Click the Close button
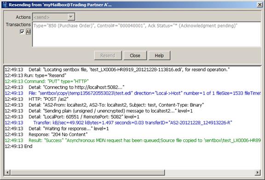265x180 pixels. (x=135, y=55)
